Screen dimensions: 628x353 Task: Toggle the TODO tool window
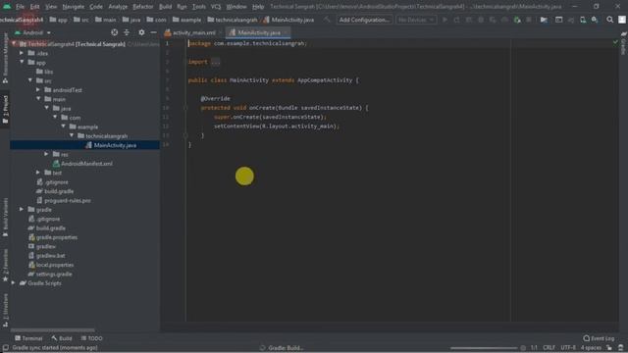click(91, 338)
